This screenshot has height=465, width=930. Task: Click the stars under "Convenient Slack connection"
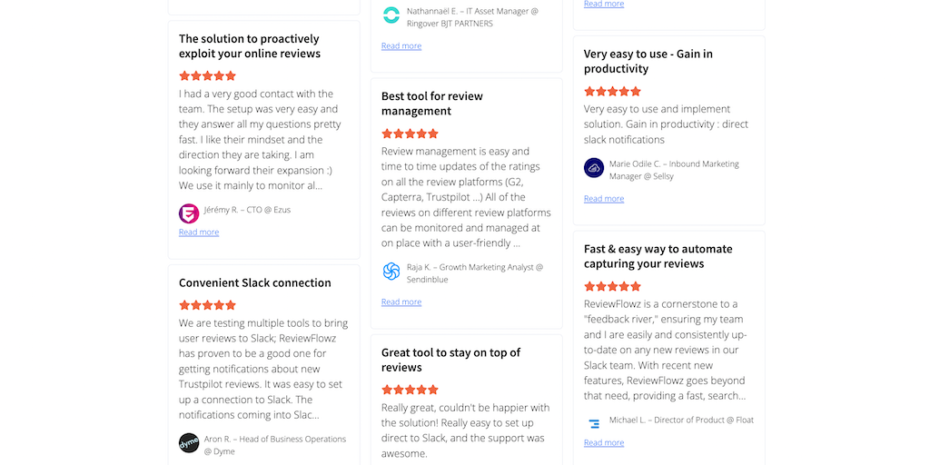tap(207, 305)
